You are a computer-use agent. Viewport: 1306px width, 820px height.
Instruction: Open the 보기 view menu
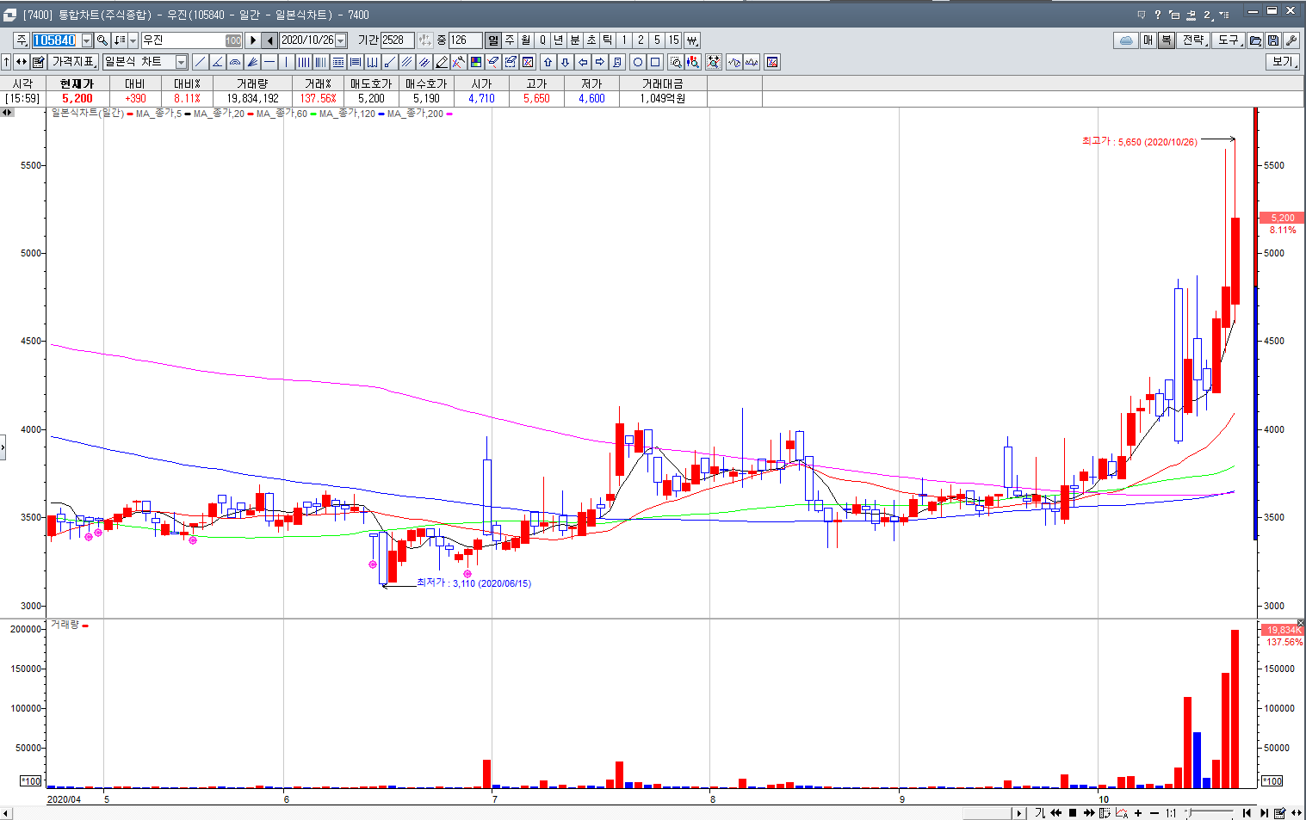[x=1284, y=62]
